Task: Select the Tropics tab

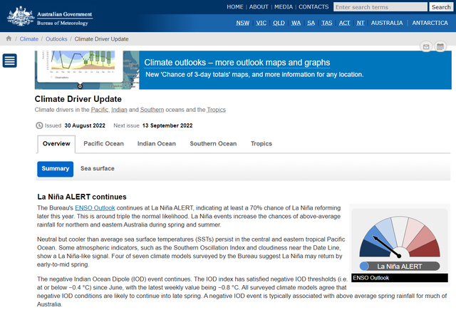Action: pos(261,144)
